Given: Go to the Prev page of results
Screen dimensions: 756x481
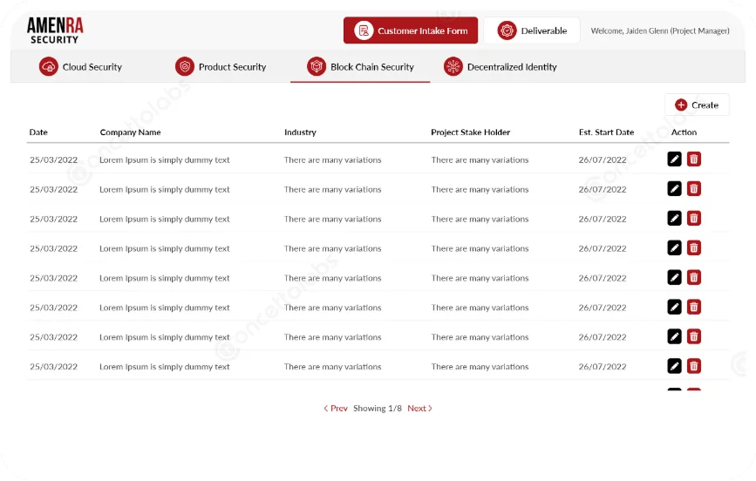Looking at the screenshot, I should [336, 408].
